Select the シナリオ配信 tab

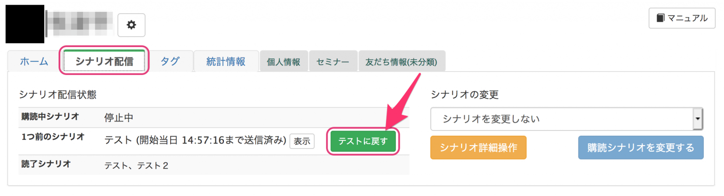[x=104, y=61]
